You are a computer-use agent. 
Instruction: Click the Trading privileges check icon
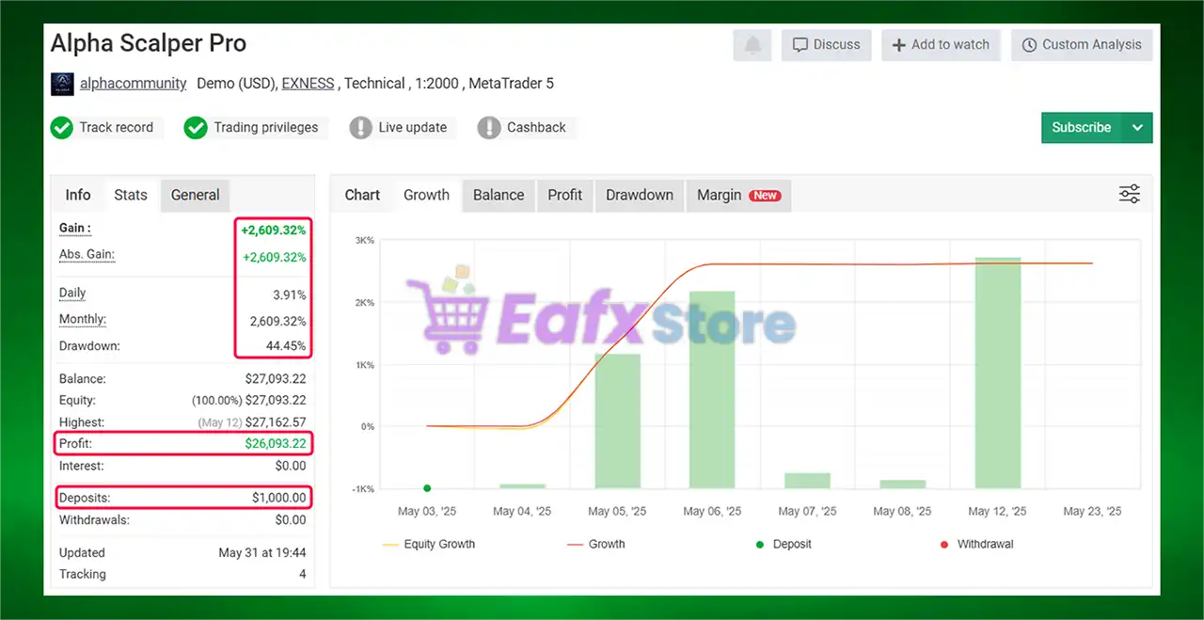[x=196, y=128]
